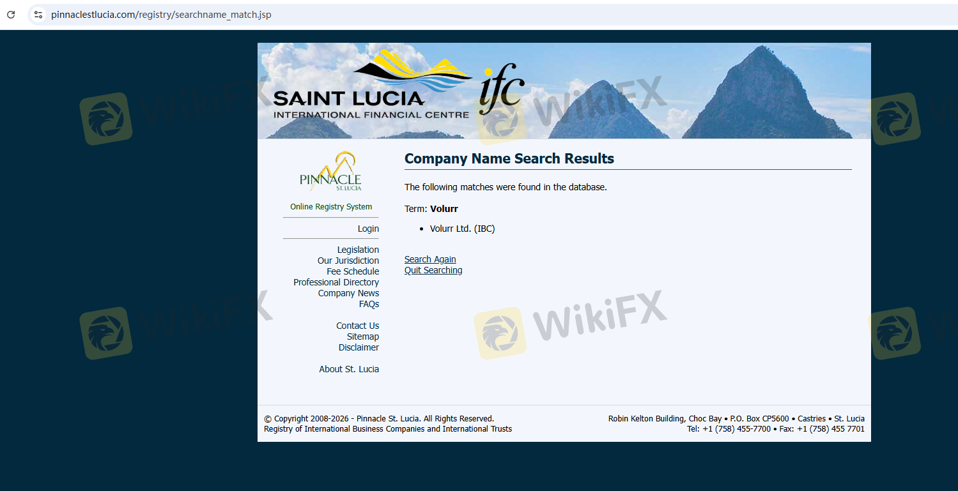Click the matches found in database message
Viewport: 958px width, 491px height.
click(x=506, y=187)
